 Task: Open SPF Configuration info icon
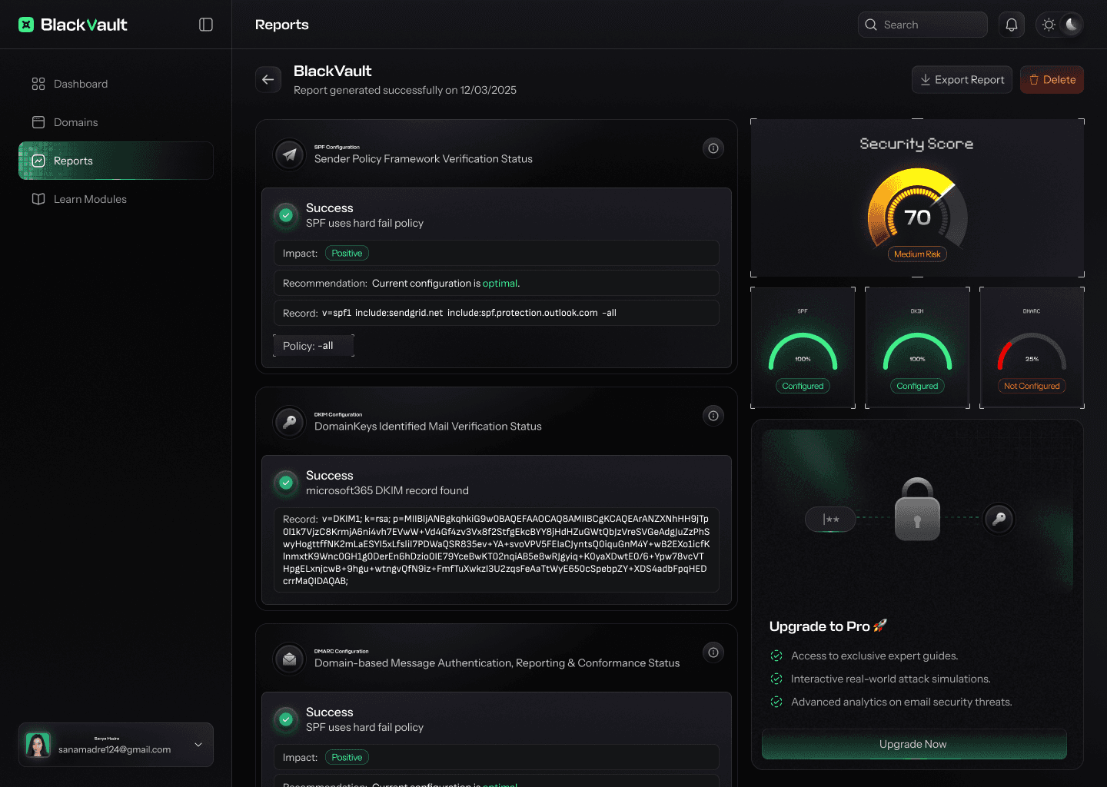[713, 148]
